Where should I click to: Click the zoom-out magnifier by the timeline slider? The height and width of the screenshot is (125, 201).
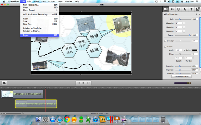2,113
